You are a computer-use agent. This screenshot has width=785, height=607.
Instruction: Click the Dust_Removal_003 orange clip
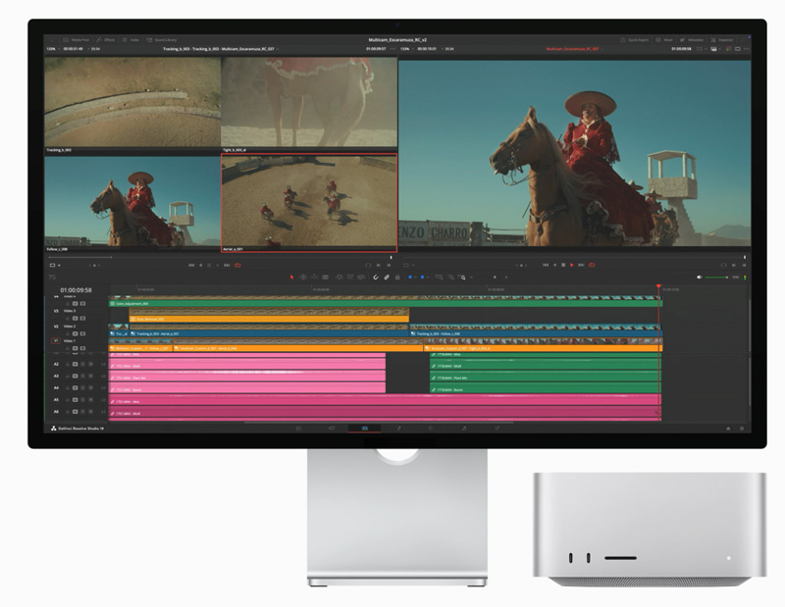click(x=269, y=319)
